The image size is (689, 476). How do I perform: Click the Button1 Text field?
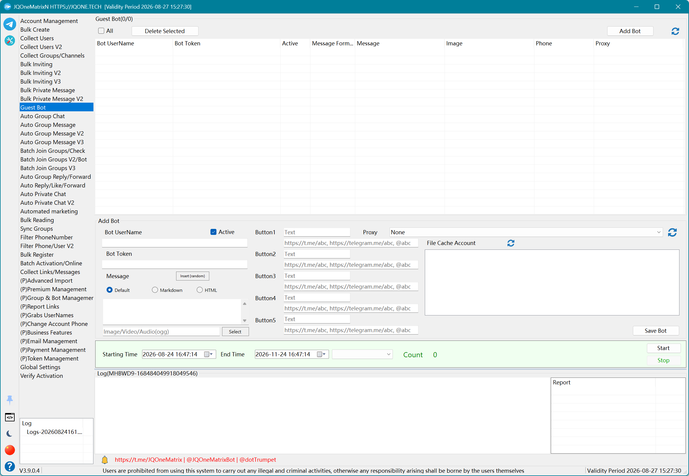pos(317,232)
